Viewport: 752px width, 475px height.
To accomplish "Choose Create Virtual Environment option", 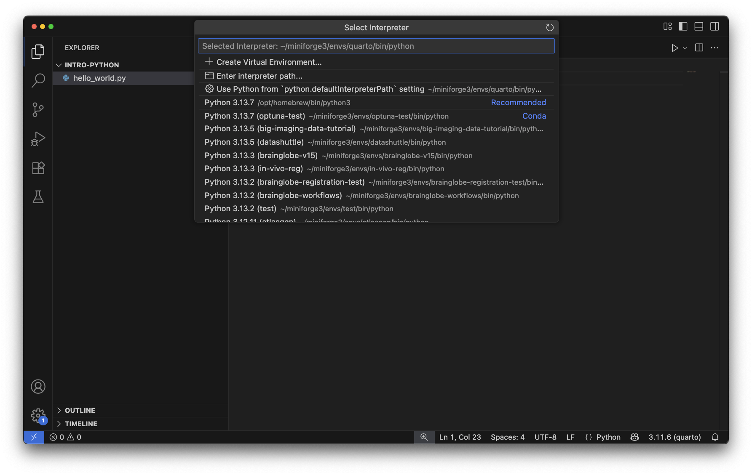I will click(x=269, y=62).
